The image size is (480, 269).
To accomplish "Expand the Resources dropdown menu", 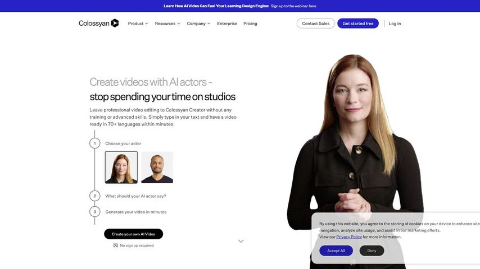I will pos(167,24).
